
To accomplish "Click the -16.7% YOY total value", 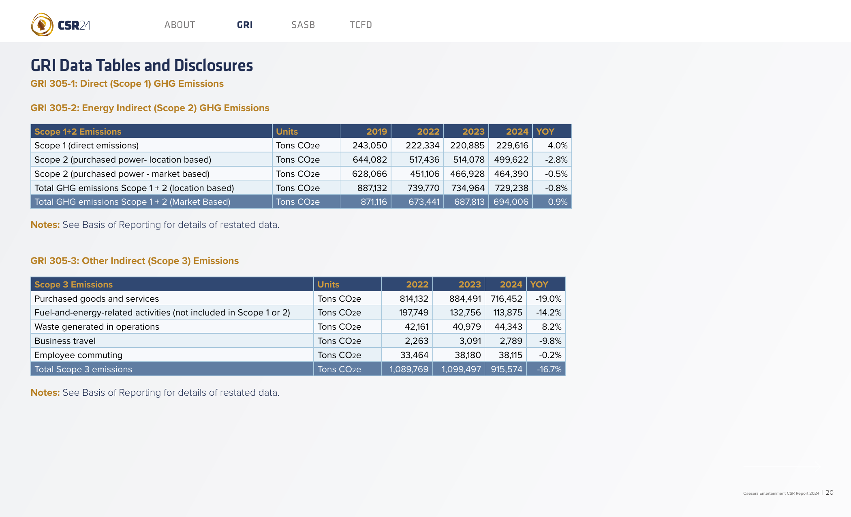I will pyautogui.click(x=549, y=369).
